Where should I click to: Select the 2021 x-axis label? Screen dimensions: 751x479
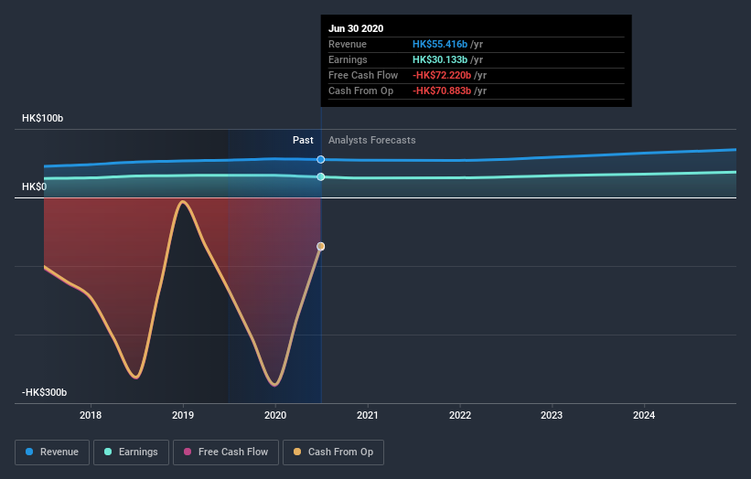pos(368,415)
